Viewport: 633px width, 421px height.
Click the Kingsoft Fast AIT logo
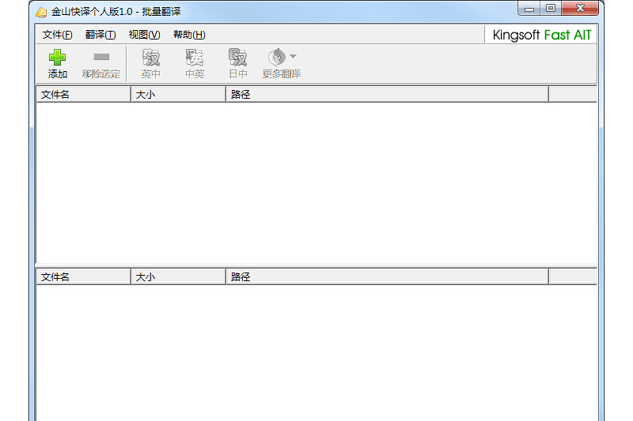click(x=541, y=35)
